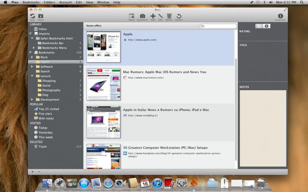The height and width of the screenshot is (192, 308).
Task: Click the Edit pencil icon
Action: [161, 16]
